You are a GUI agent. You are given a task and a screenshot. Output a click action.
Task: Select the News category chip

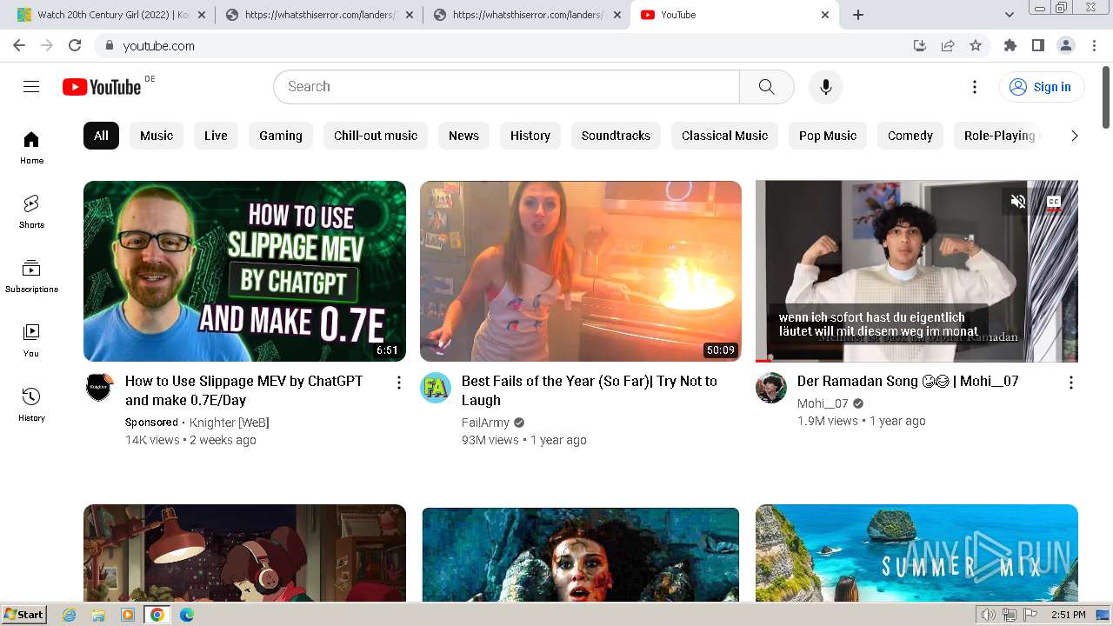(x=463, y=136)
